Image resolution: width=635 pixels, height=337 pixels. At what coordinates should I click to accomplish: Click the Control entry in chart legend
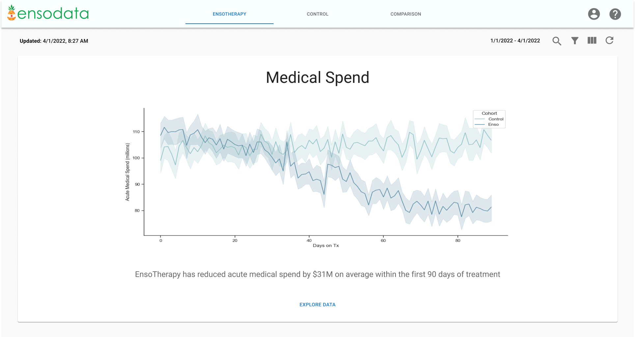(496, 119)
